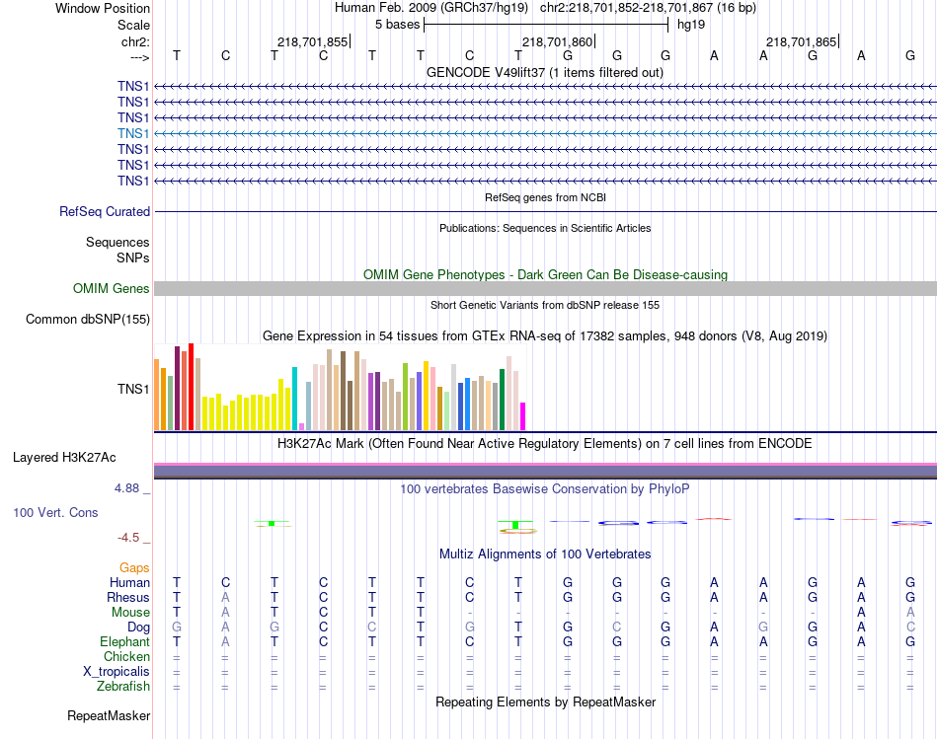
Task: Click the TNS1 label beside GTEx chart
Action: [133, 389]
